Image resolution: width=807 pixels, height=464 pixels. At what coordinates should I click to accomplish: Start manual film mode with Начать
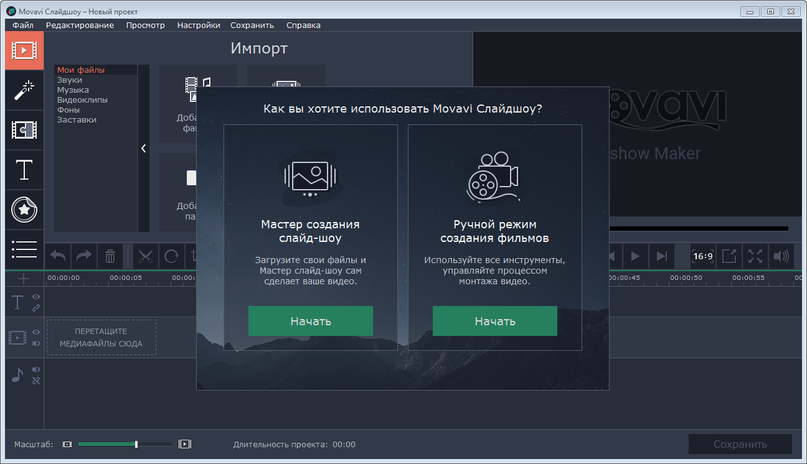coord(494,321)
